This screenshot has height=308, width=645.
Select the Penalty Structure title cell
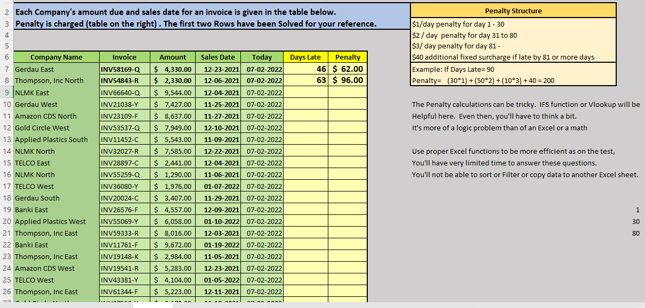coord(513,11)
